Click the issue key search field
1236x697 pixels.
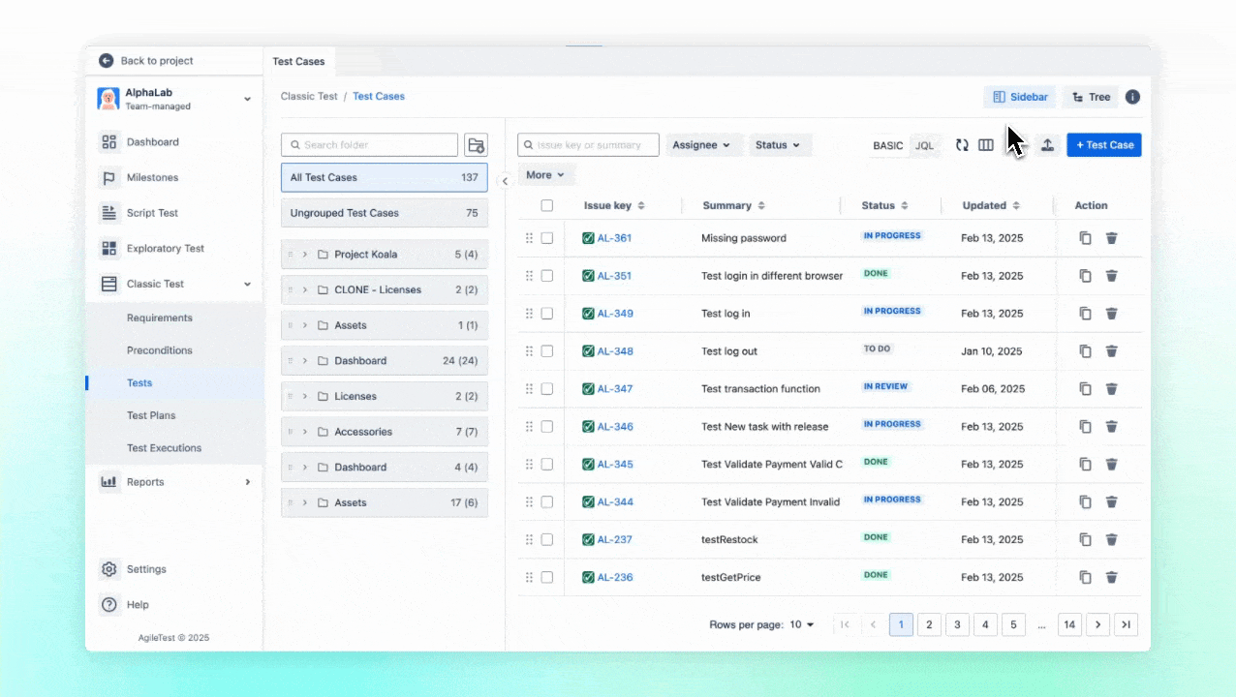click(595, 145)
